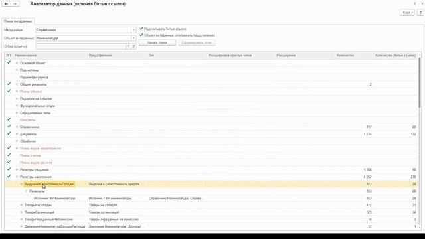The width and height of the screenshot is (425, 239).
Task: Expand the Справочники tree node
Action: [17, 127]
